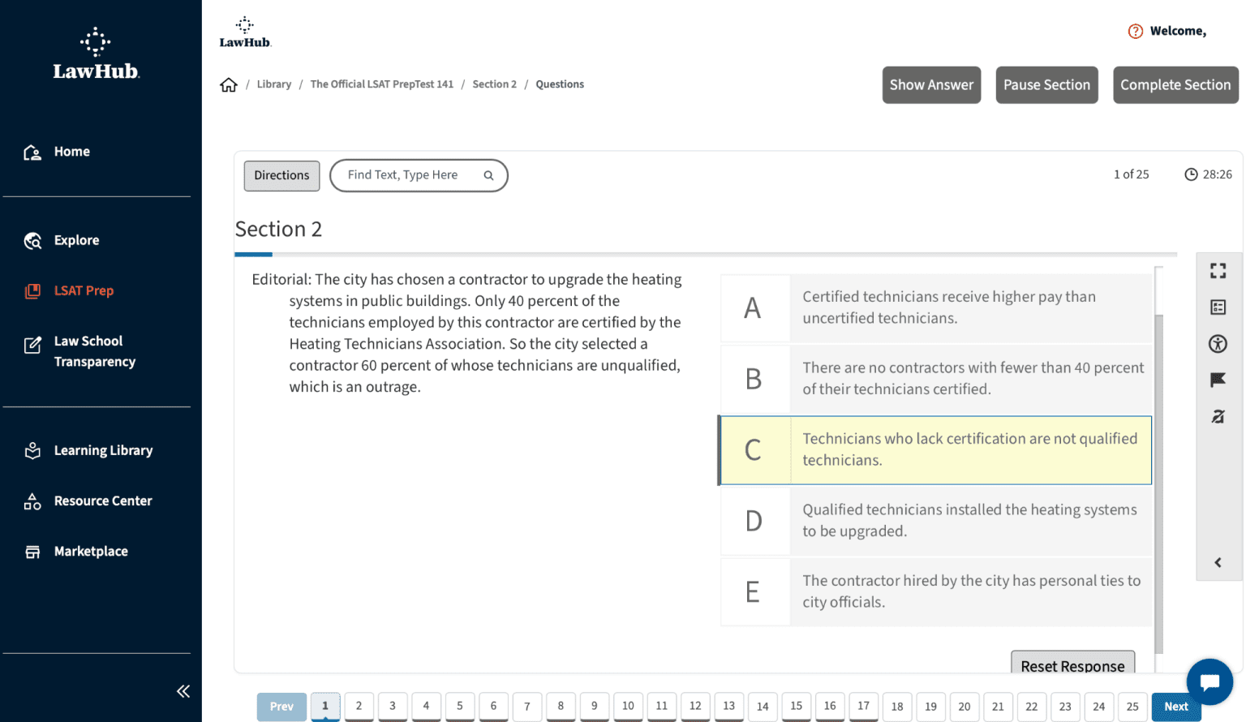This screenshot has width=1246, height=722.
Task: Click the LawHub logo in sidebar
Action: click(x=96, y=54)
